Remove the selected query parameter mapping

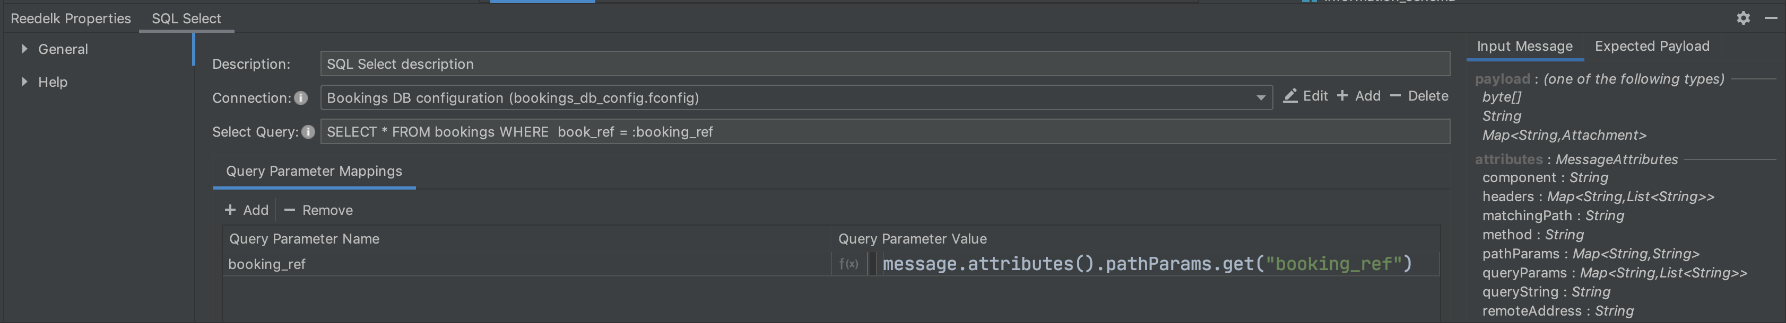[319, 210]
